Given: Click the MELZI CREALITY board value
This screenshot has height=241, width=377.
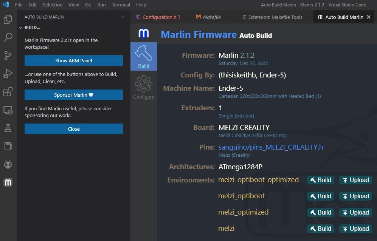Looking at the screenshot, I should point(244,127).
